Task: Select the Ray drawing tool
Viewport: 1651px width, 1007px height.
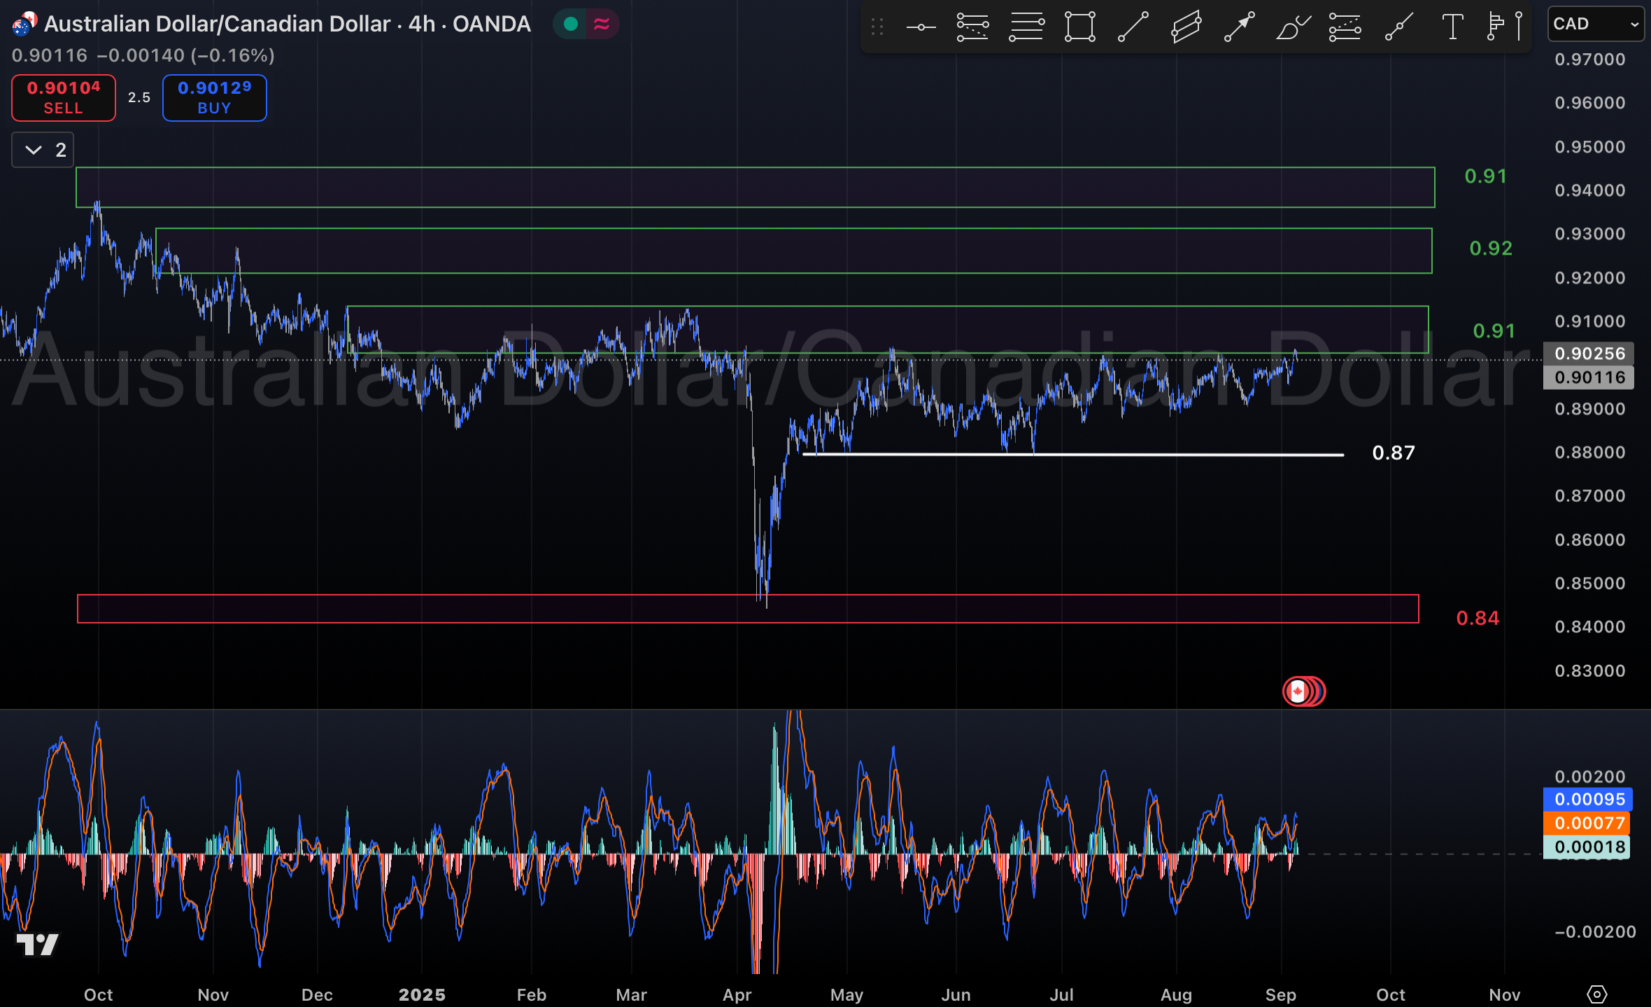Action: (1398, 26)
